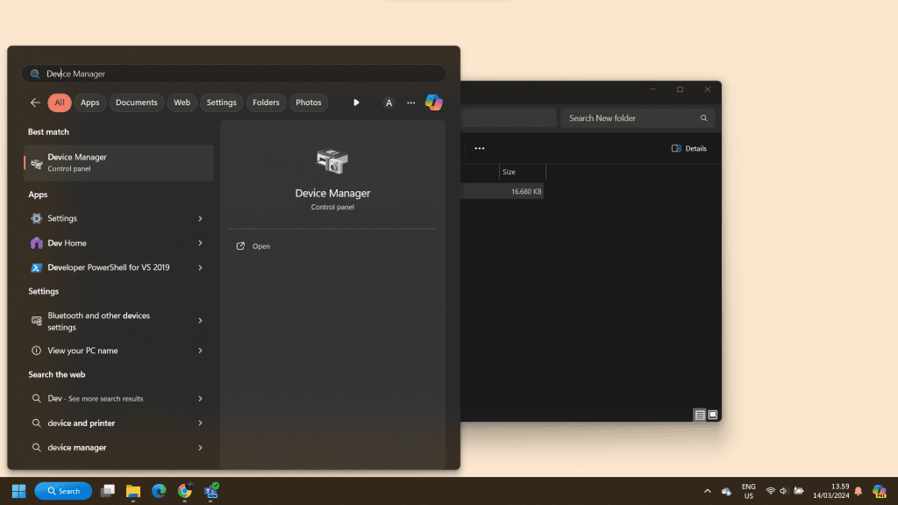Switch to large thumbnails view in Explorer
Image resolution: width=898 pixels, height=505 pixels.
(713, 415)
